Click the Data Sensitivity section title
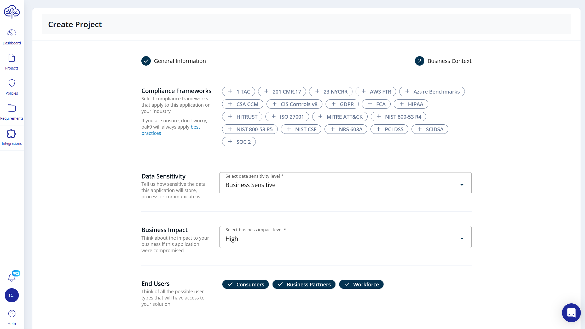585x329 pixels. (x=164, y=176)
